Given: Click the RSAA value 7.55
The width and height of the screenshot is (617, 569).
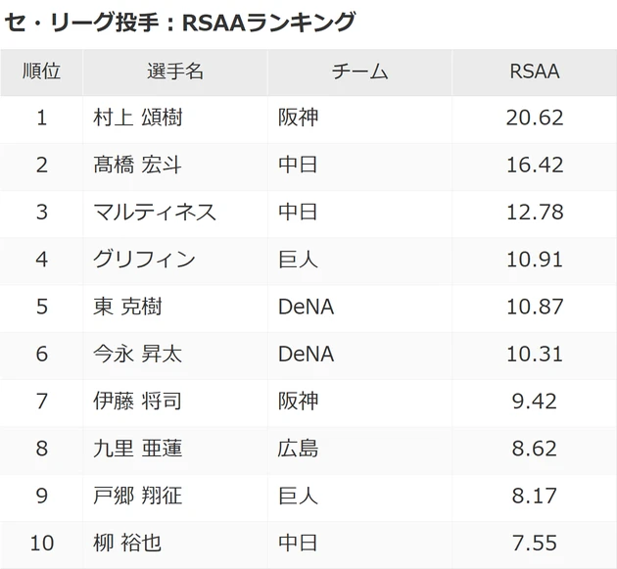Looking at the screenshot, I should click(535, 543).
